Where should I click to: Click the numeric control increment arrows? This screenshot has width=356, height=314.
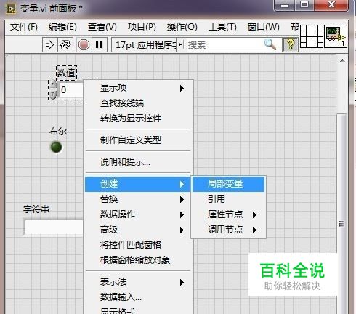click(x=54, y=90)
